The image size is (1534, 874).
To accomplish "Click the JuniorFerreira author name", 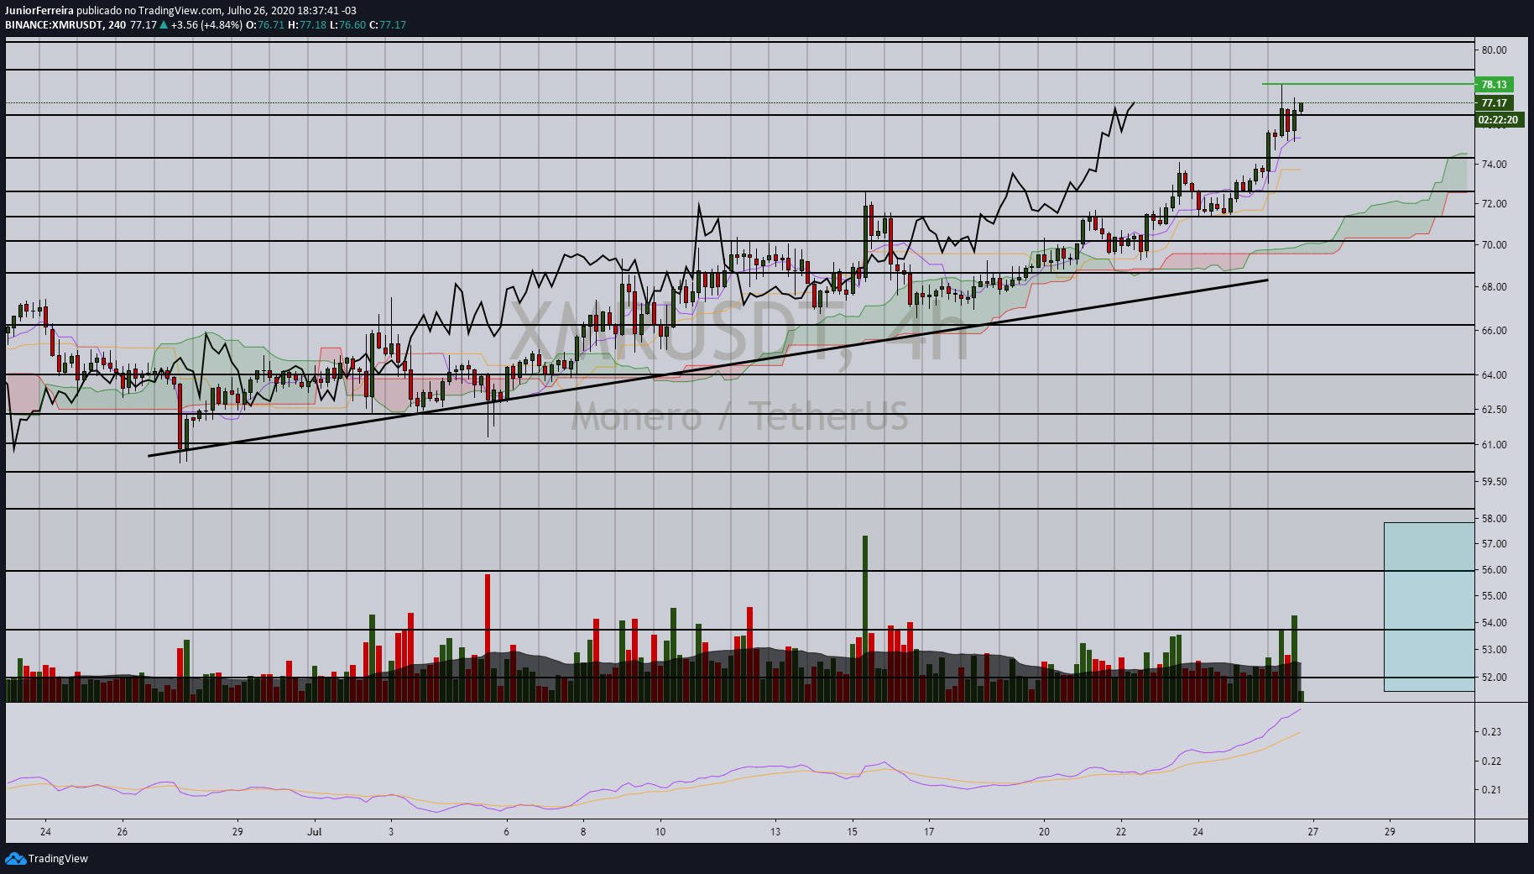I will point(39,11).
